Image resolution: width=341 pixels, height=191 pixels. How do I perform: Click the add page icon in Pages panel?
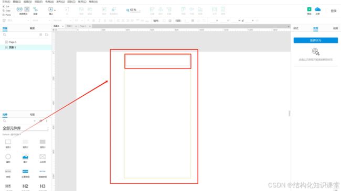pos(41,35)
